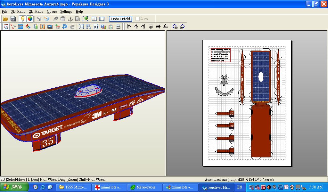Viewport: 328px width, 192px height.
Task: Open the Settings menu
Action: pos(66,12)
